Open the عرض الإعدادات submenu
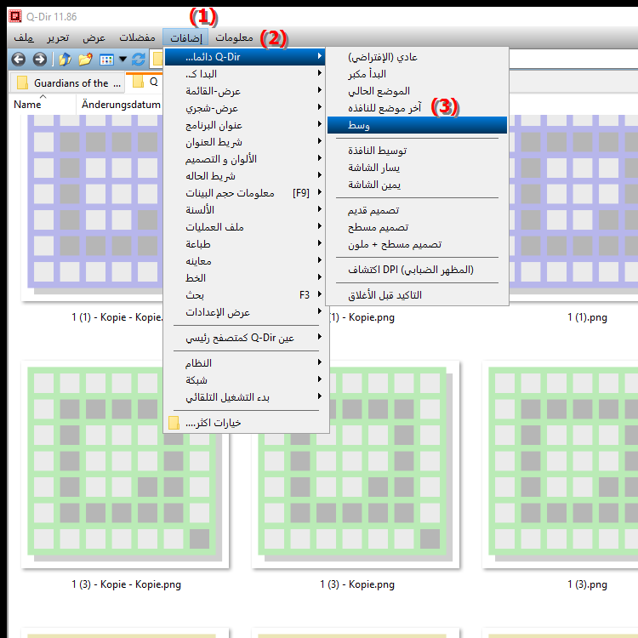638x638 pixels. click(x=245, y=312)
